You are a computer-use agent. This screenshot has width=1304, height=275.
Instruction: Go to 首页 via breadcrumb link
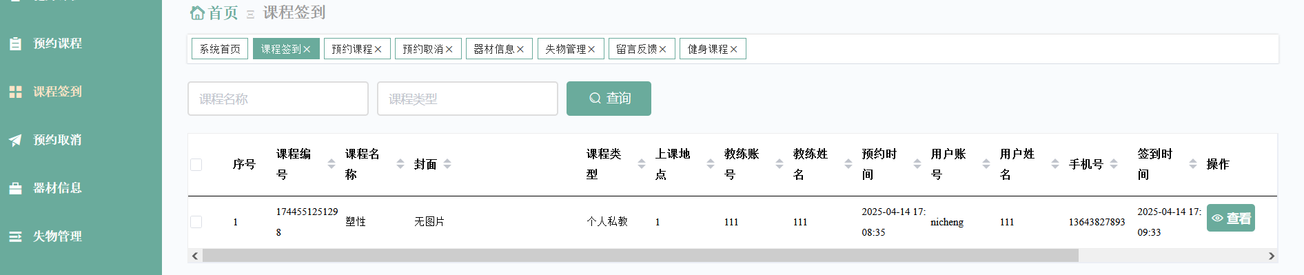click(x=223, y=13)
